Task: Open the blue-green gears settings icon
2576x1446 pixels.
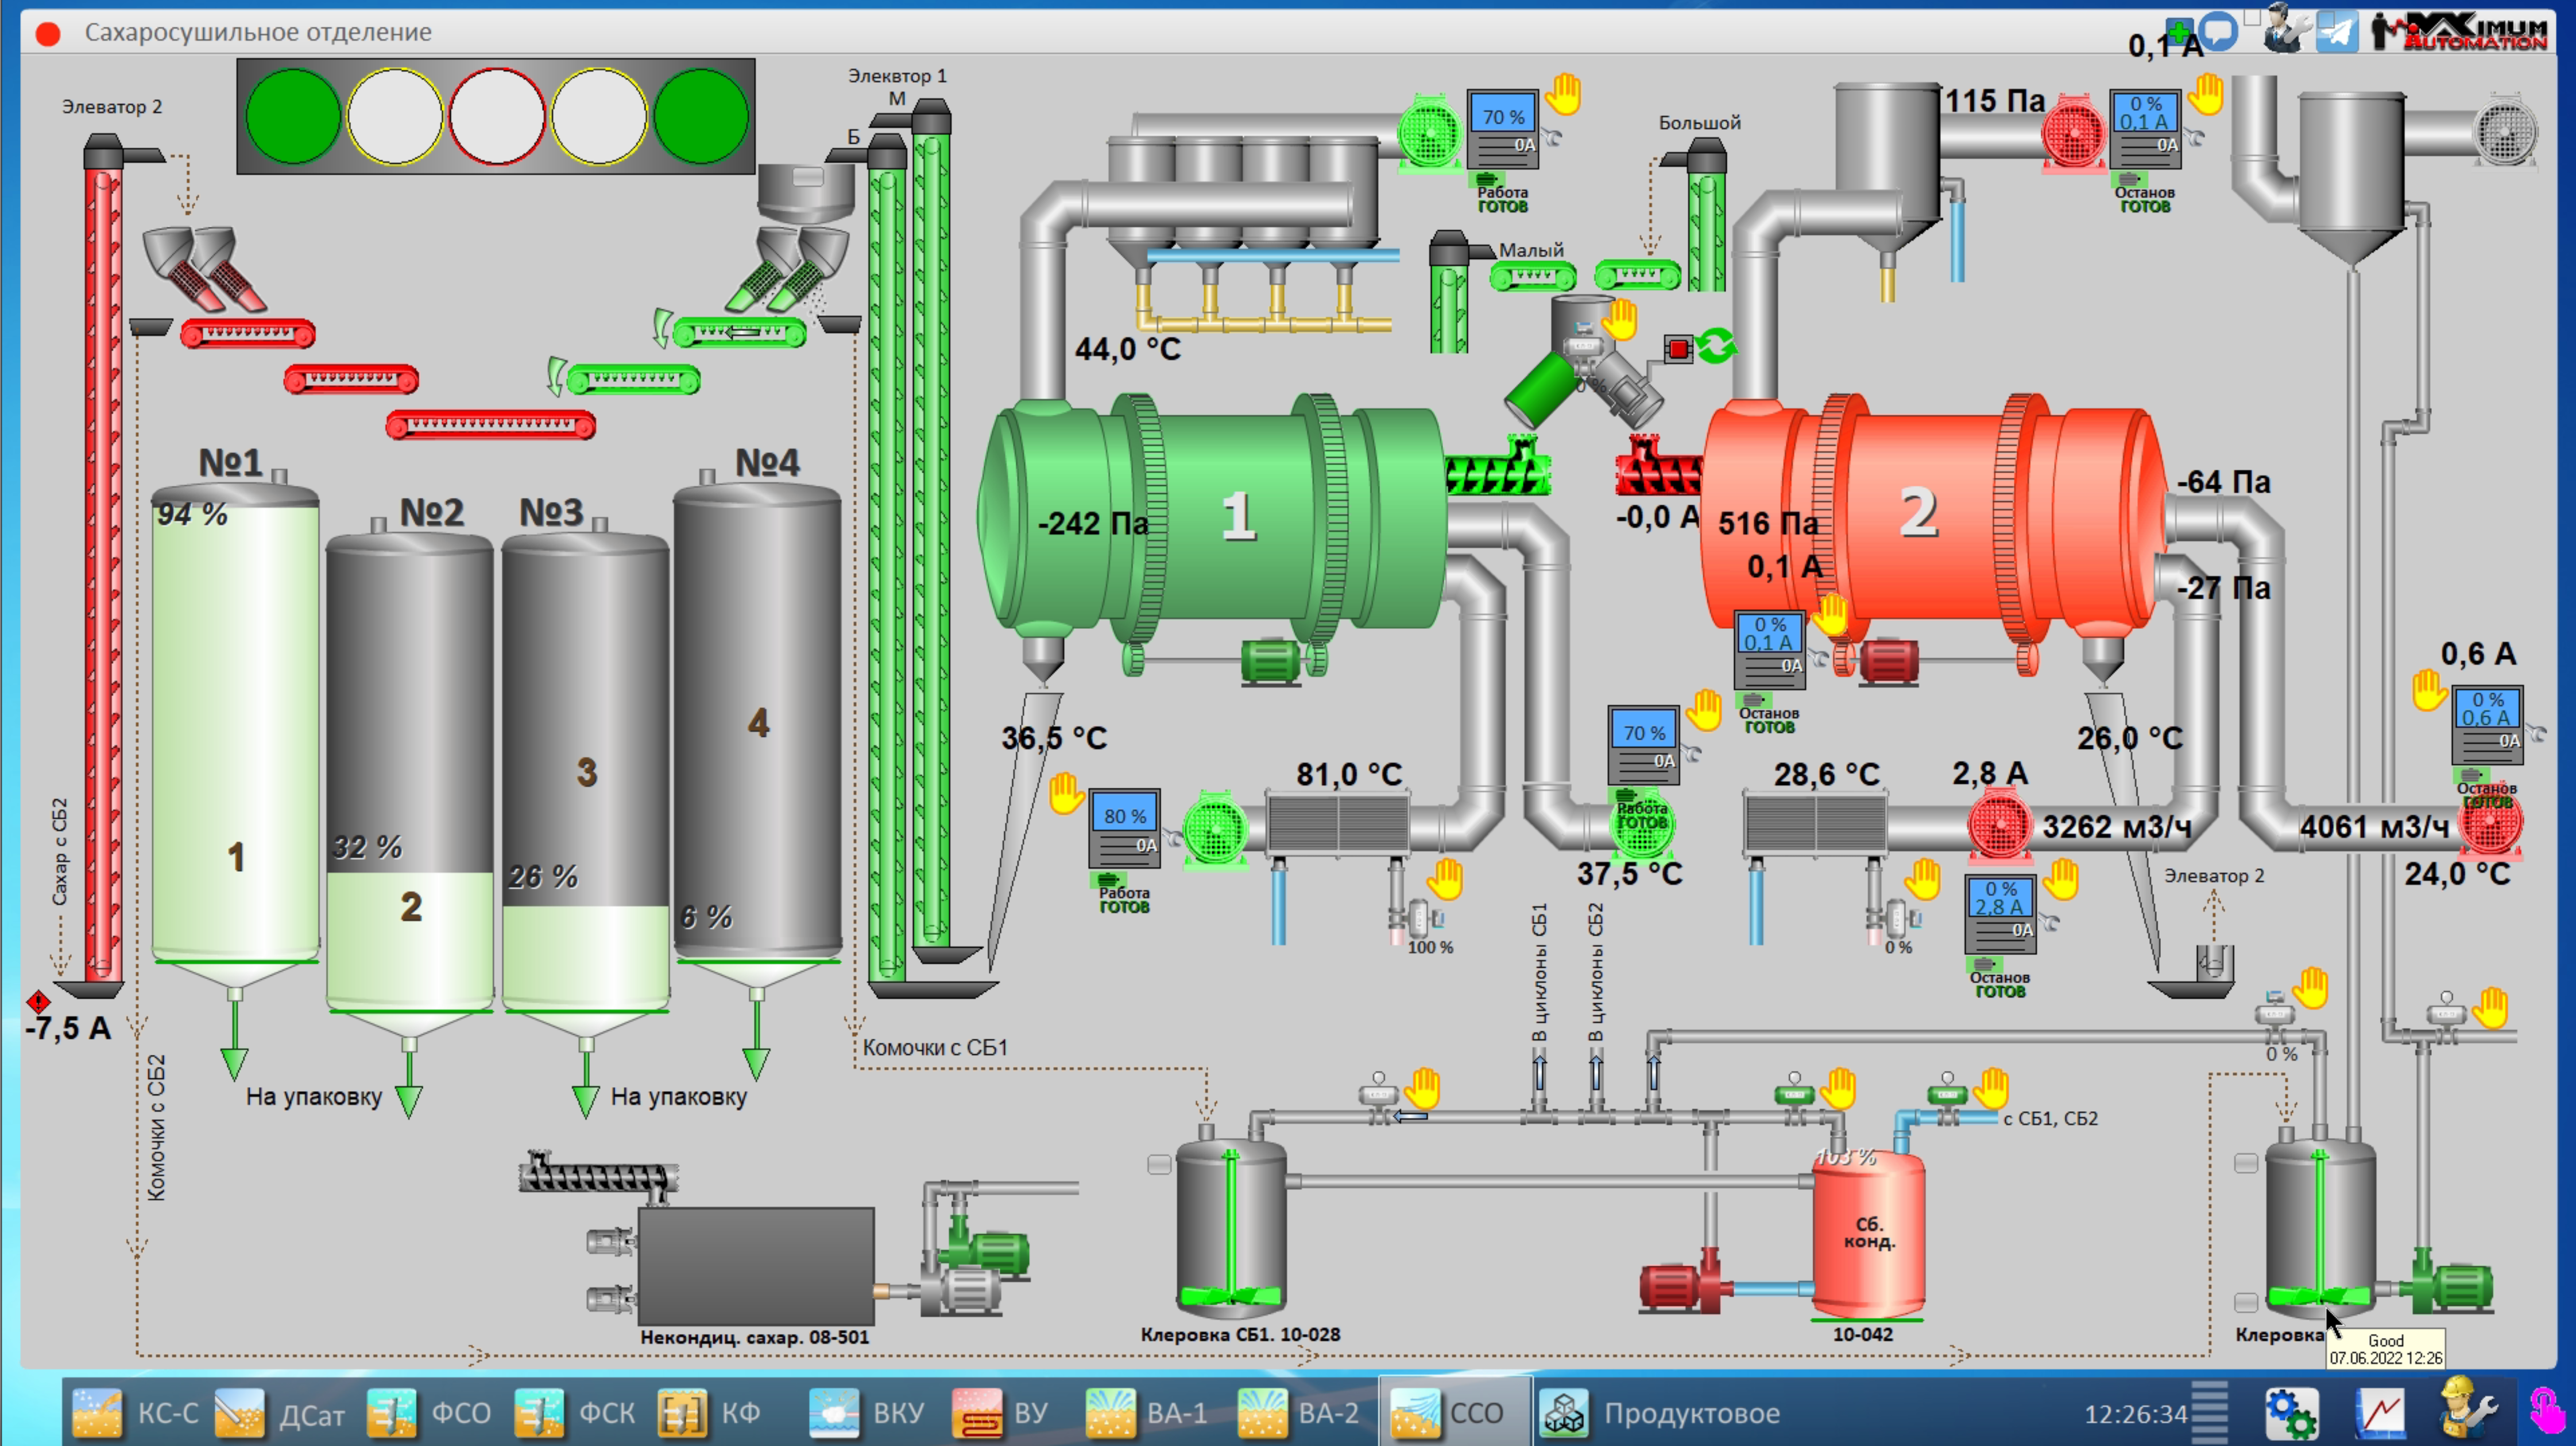Action: coord(2291,1413)
